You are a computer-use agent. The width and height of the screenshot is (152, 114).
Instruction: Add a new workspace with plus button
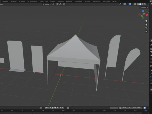pos(119,1)
